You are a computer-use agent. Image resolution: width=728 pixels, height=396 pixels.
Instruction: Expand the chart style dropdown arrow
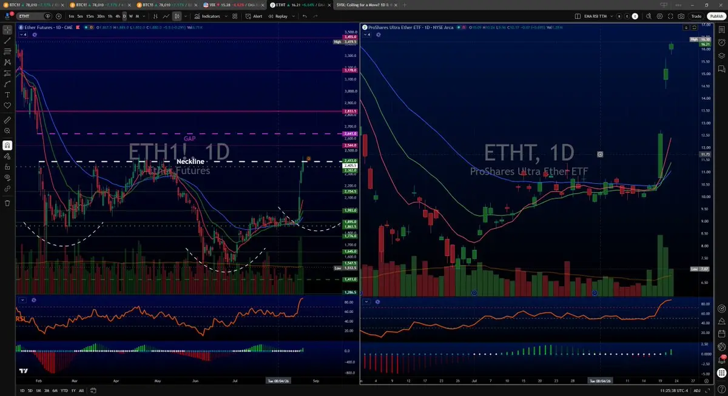coord(186,16)
